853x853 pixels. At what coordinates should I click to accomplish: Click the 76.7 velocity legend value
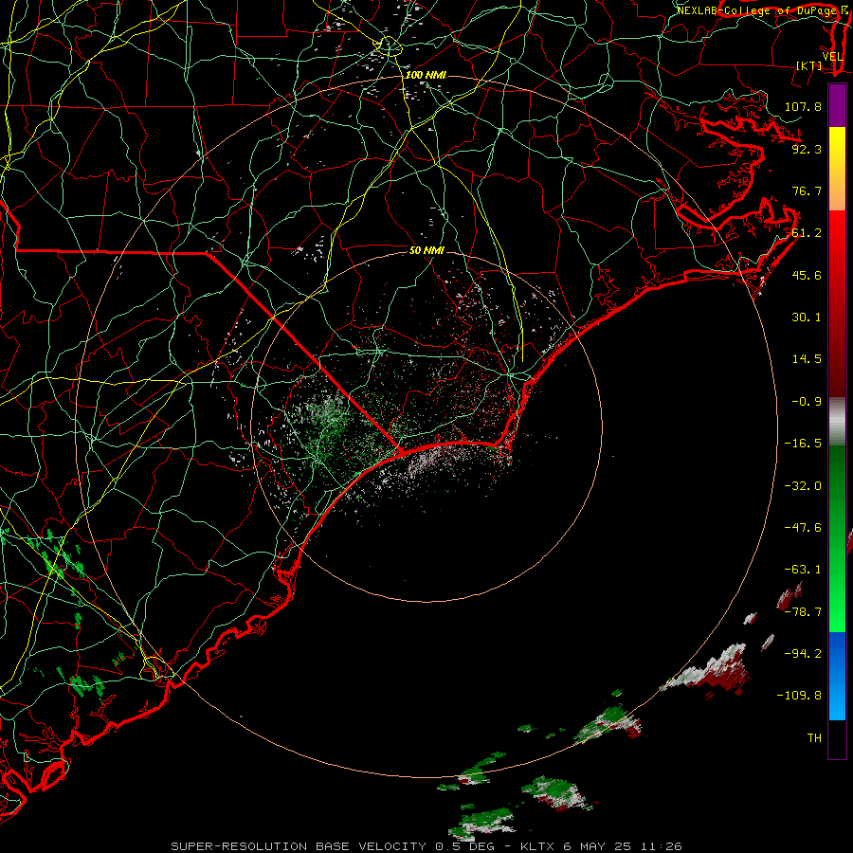point(807,191)
